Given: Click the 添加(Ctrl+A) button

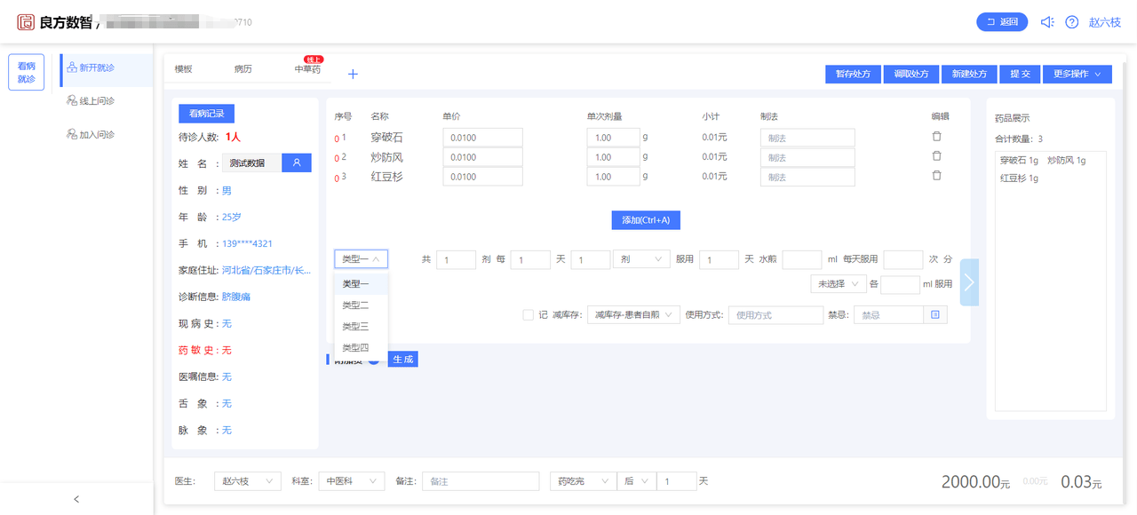Looking at the screenshot, I should pos(646,220).
